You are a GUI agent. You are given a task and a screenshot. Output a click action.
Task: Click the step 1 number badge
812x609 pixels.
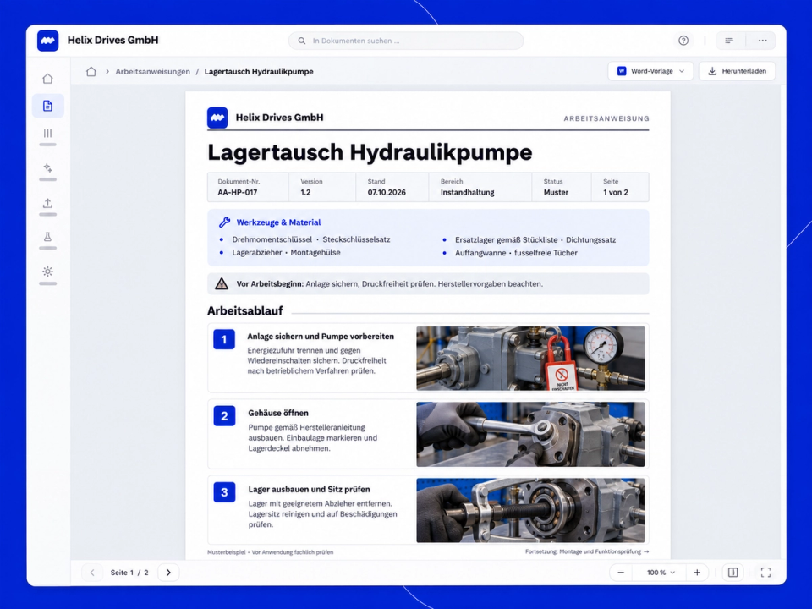(224, 340)
